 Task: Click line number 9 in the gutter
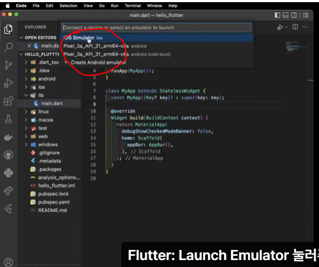pyautogui.click(x=95, y=104)
